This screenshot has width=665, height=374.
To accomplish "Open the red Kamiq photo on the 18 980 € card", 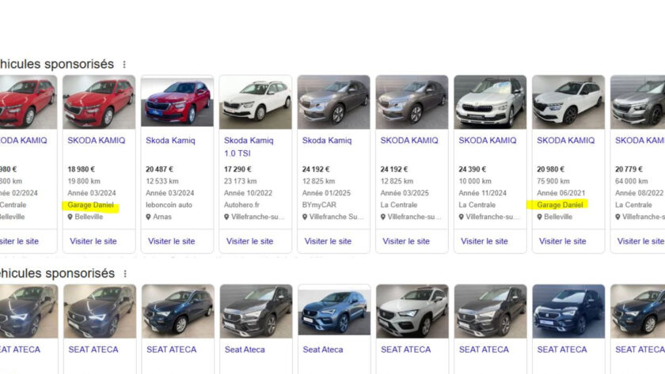I will coord(99,102).
